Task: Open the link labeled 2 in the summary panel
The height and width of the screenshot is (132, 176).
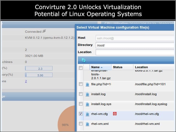Action: point(26,81)
